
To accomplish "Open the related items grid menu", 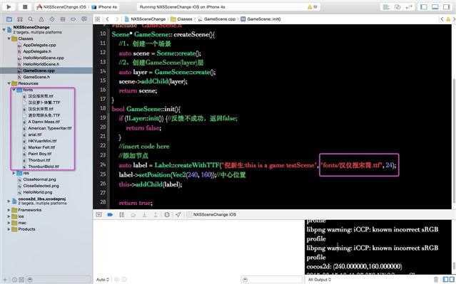I will point(98,19).
